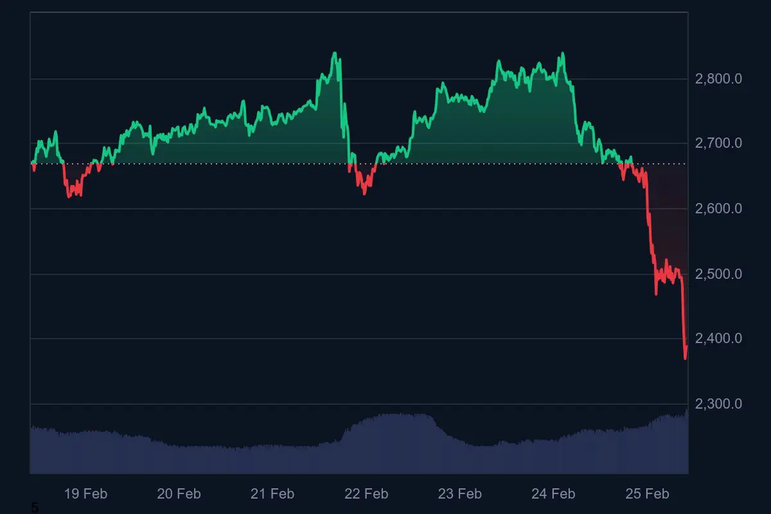Select the 23 Feb date label
Viewport: 771px width, 514px height.
pos(459,493)
